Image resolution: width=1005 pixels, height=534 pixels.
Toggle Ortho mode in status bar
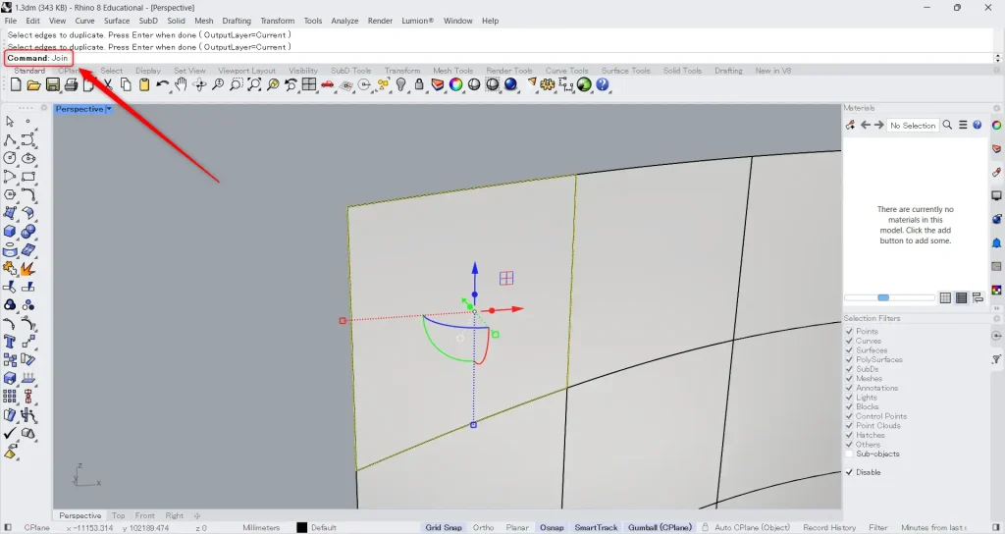(x=483, y=527)
